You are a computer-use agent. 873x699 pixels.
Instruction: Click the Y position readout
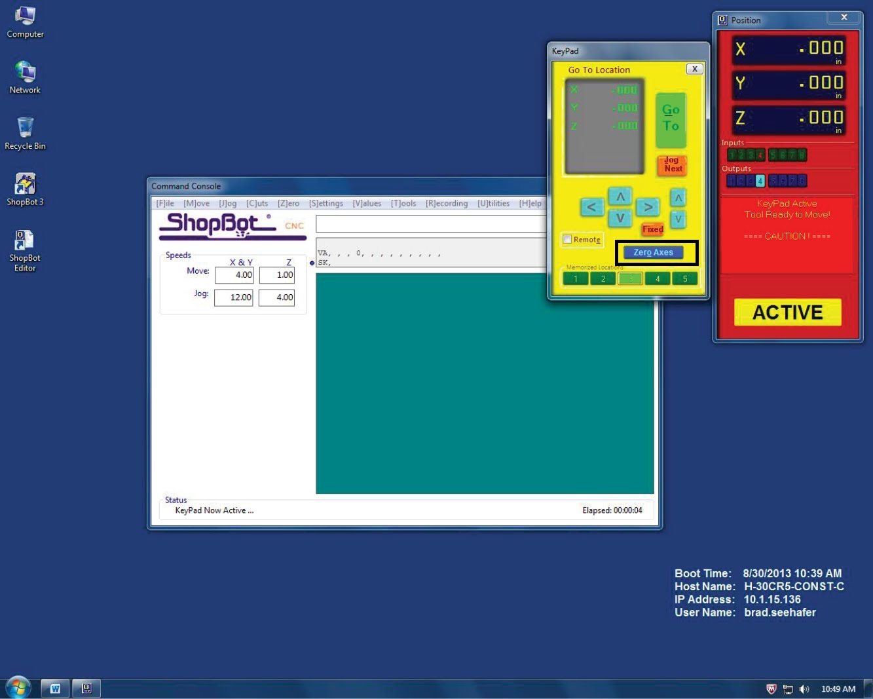pyautogui.click(x=789, y=85)
